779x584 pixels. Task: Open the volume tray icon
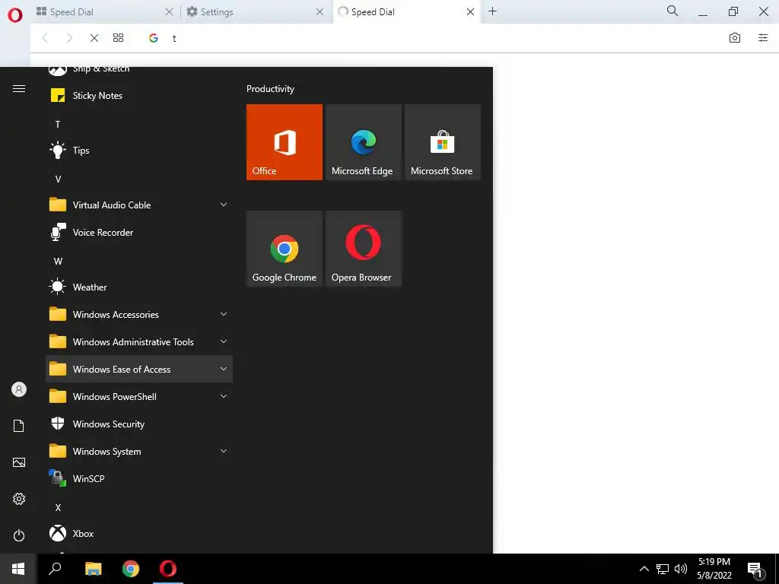pyautogui.click(x=681, y=569)
